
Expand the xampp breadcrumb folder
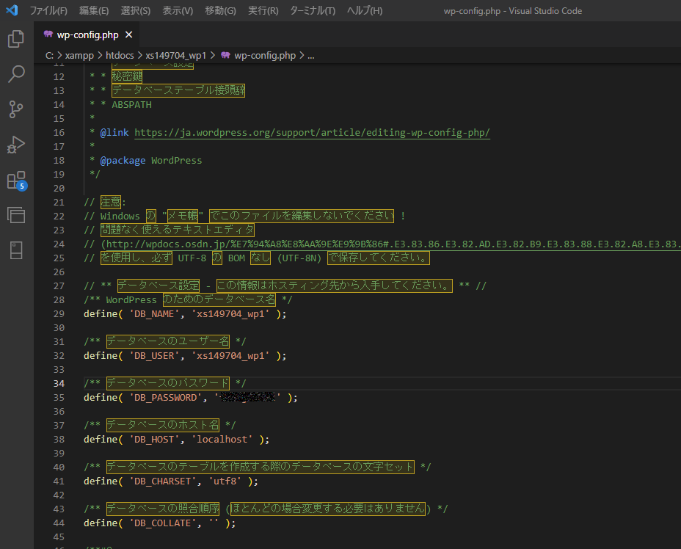click(x=79, y=55)
